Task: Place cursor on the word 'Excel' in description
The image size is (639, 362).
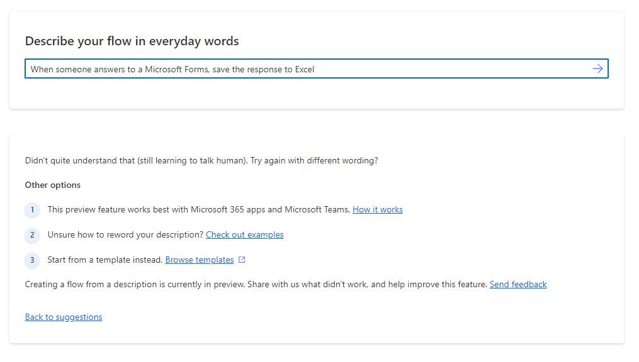Action: pyautogui.click(x=305, y=69)
